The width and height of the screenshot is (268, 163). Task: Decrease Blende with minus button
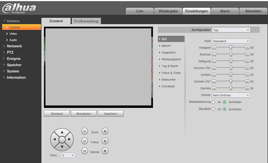[85, 151]
